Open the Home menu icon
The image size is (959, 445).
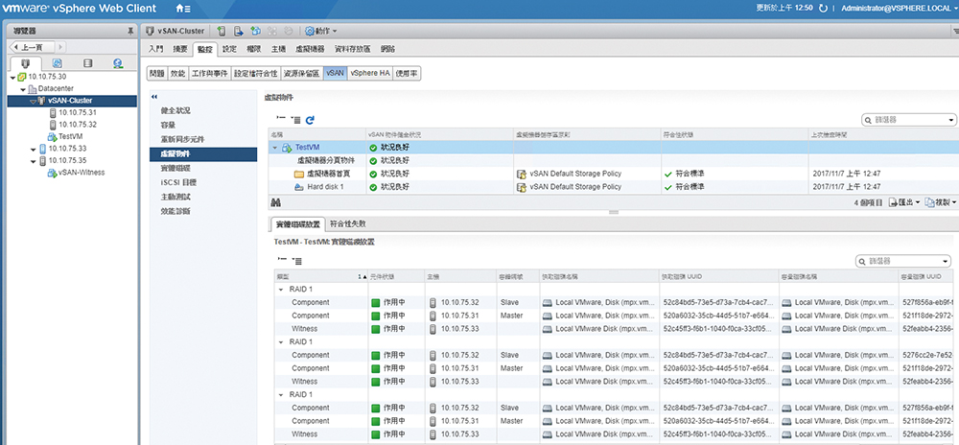tap(182, 9)
